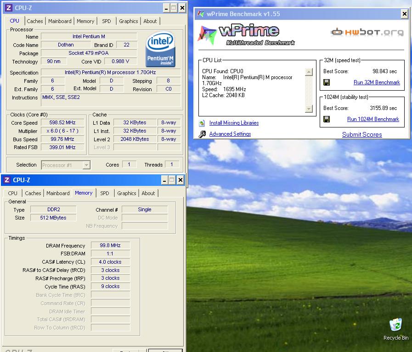This screenshot has height=352, width=412.
Task: Click the Level 2 cache 2048 KBytes value
Action: pos(135,139)
